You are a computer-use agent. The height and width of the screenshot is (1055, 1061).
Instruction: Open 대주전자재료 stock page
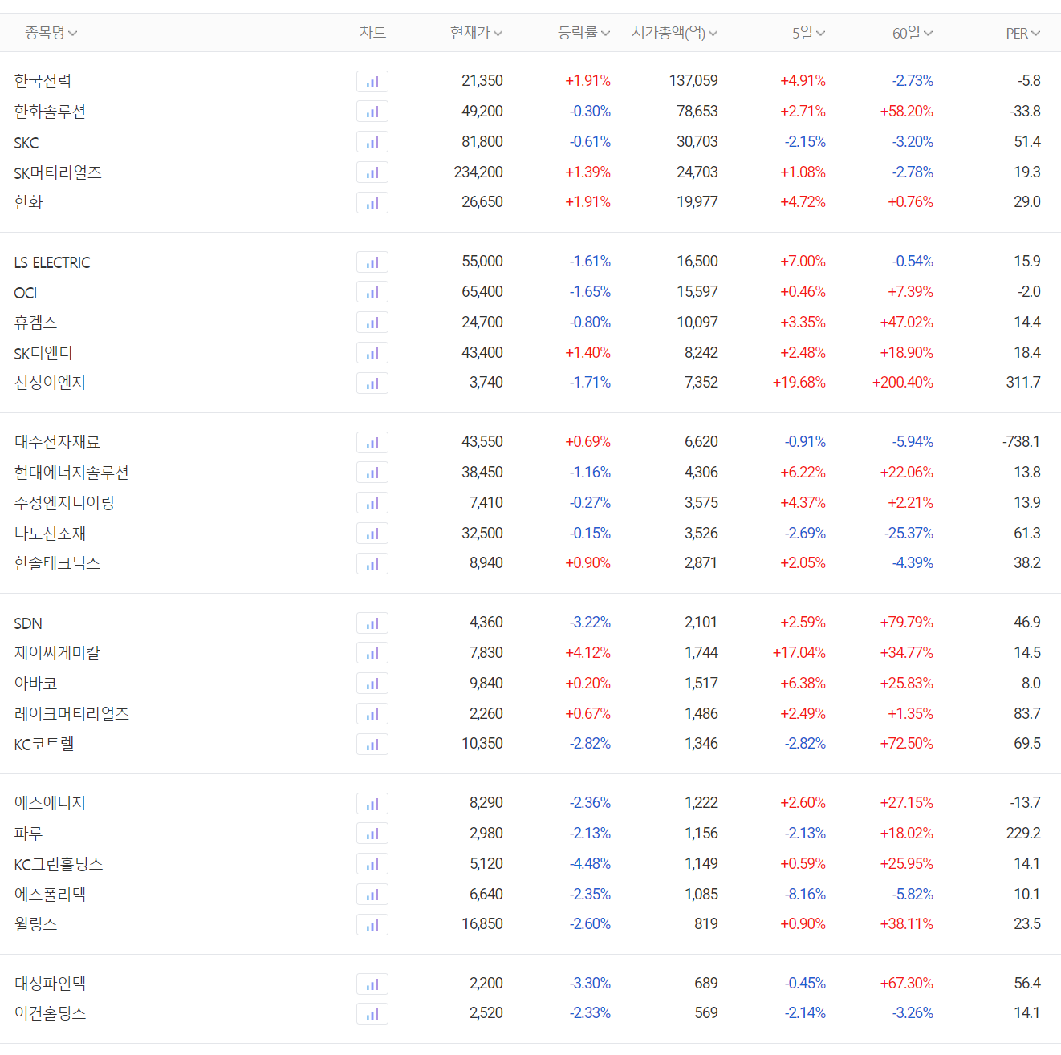[57, 442]
